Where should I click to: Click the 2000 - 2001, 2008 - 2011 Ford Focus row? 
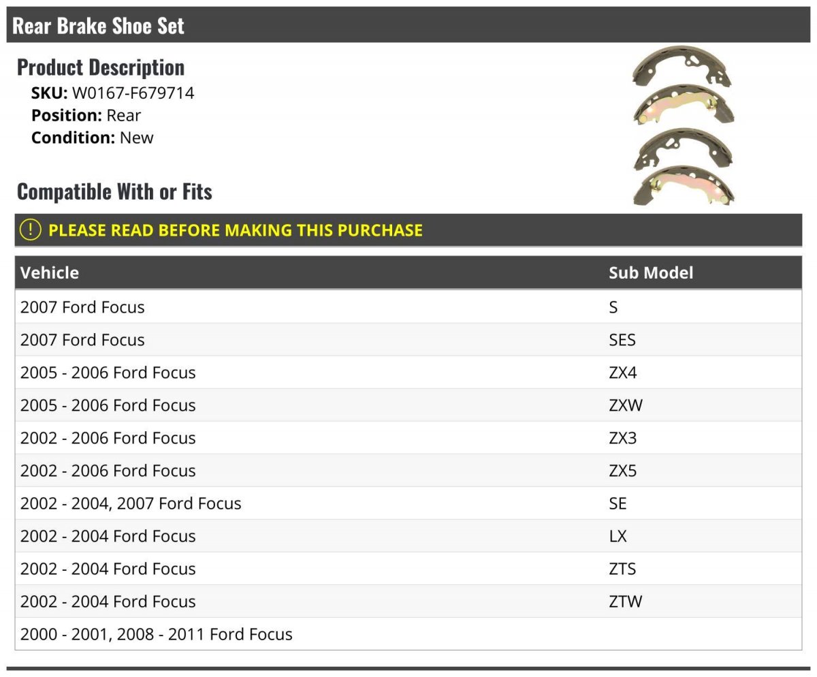pyautogui.click(x=408, y=634)
